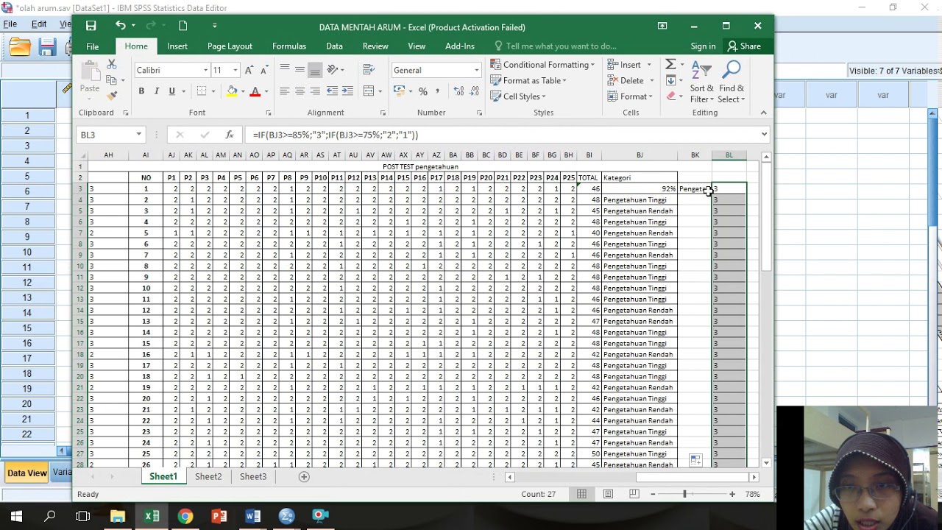Click the red Font Color button
Image resolution: width=942 pixels, height=530 pixels.
(255, 91)
